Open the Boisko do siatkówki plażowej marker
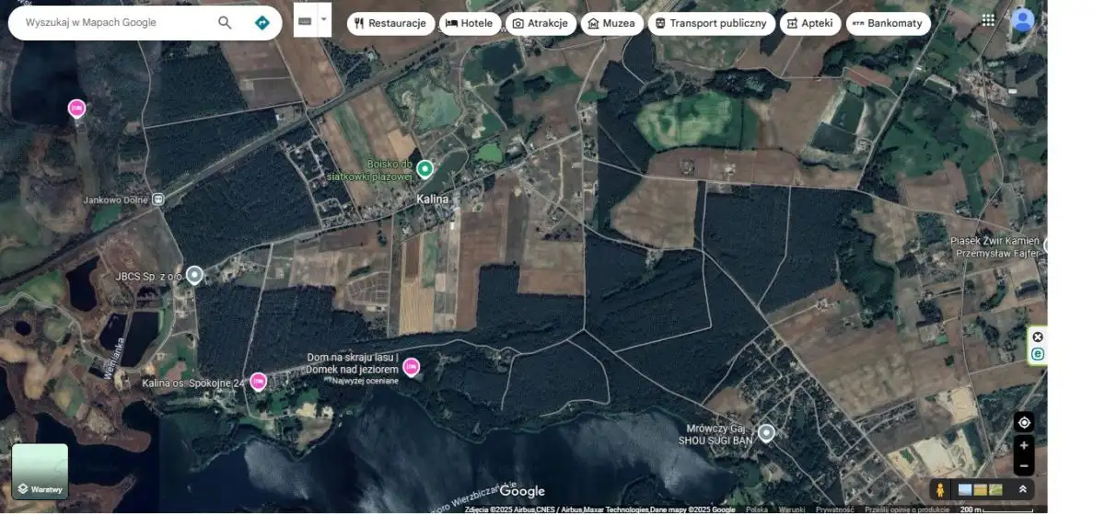The image size is (1105, 514). (425, 168)
